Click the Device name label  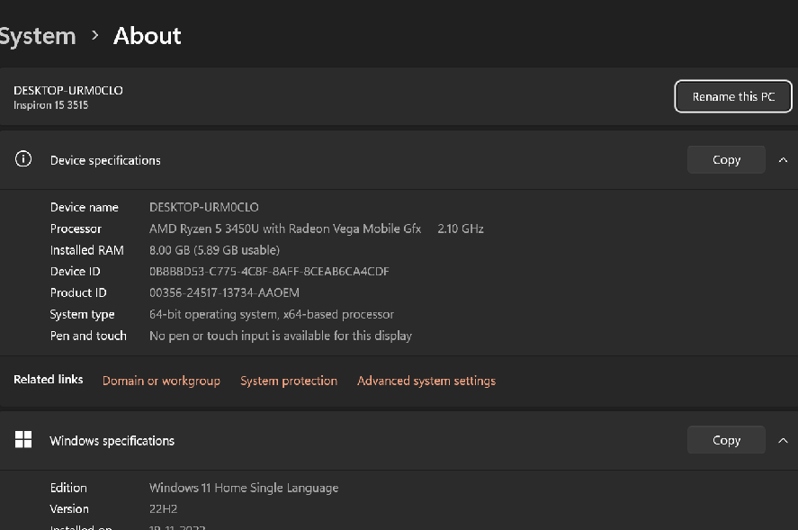pyautogui.click(x=84, y=207)
